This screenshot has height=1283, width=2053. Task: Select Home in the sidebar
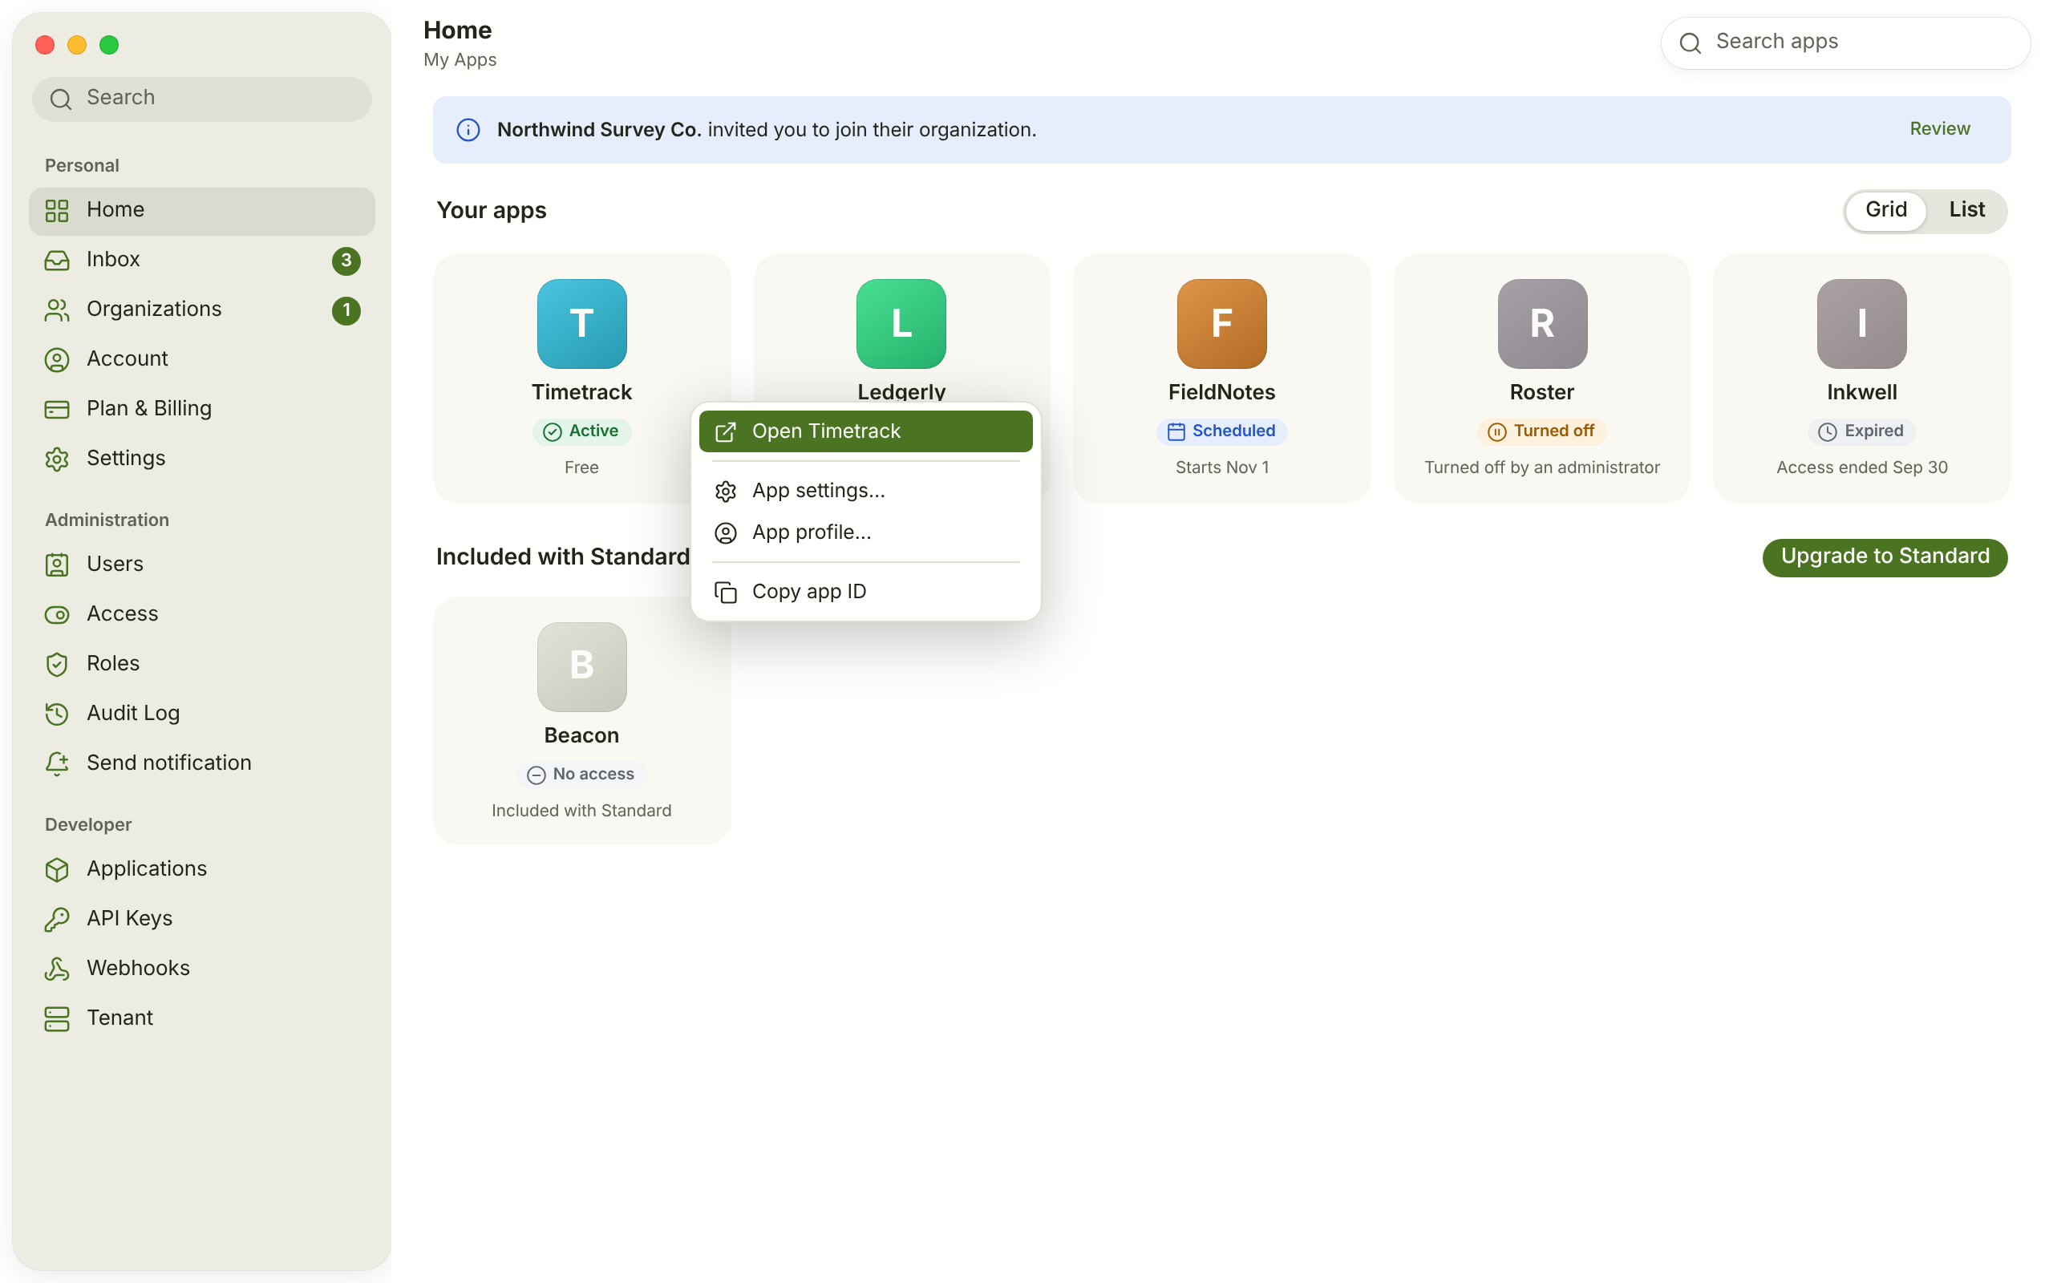201,210
